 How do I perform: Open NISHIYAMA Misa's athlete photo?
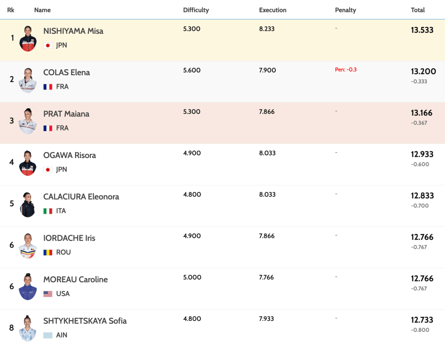[28, 39]
